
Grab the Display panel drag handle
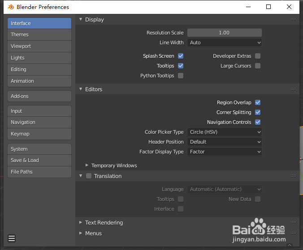tap(293, 20)
